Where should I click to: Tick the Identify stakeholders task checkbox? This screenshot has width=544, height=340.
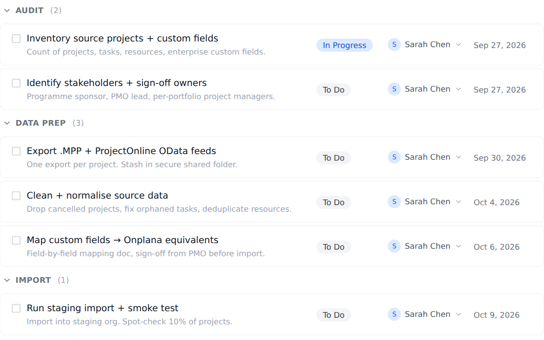click(x=16, y=83)
